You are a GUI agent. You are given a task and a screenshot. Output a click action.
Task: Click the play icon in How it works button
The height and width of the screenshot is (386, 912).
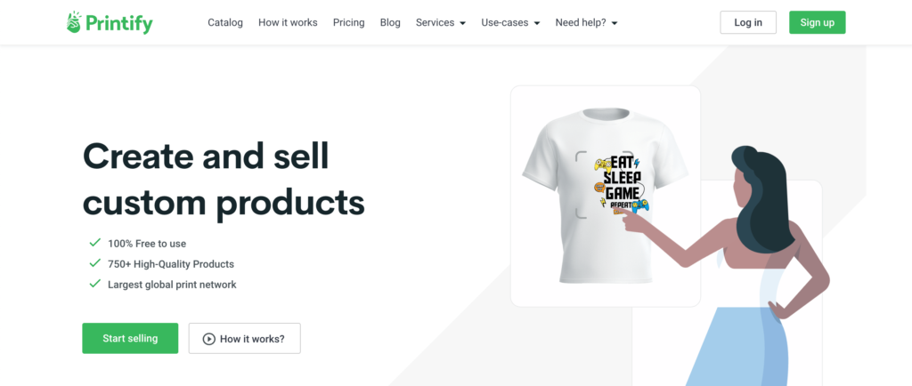(x=208, y=339)
